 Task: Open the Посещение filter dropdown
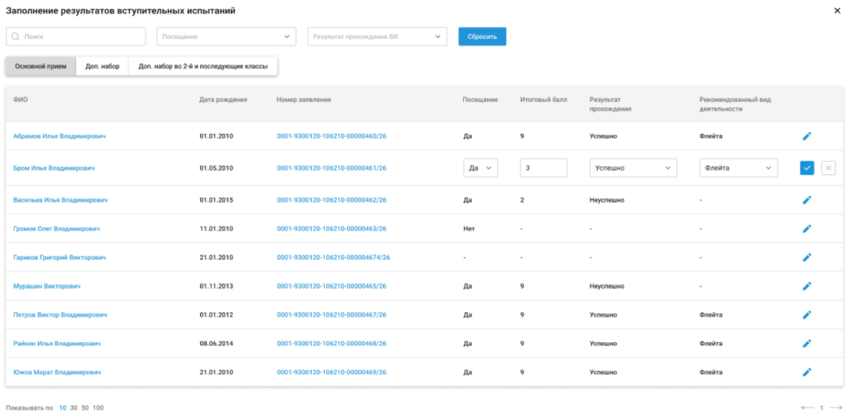point(227,36)
